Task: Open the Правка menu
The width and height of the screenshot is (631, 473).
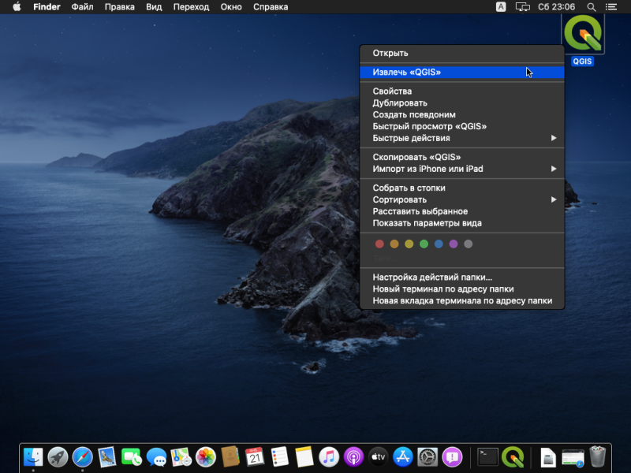Action: coord(120,7)
